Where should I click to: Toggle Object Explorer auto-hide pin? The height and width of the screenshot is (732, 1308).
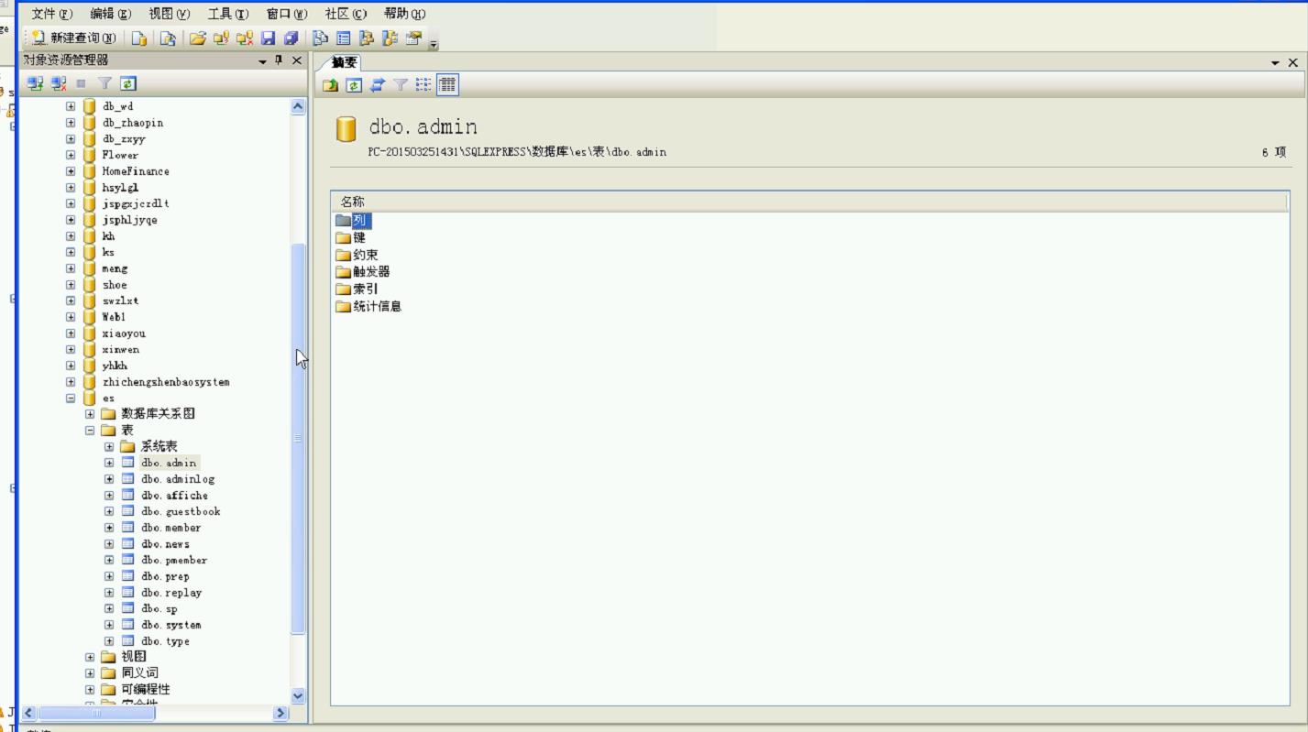pyautogui.click(x=280, y=60)
